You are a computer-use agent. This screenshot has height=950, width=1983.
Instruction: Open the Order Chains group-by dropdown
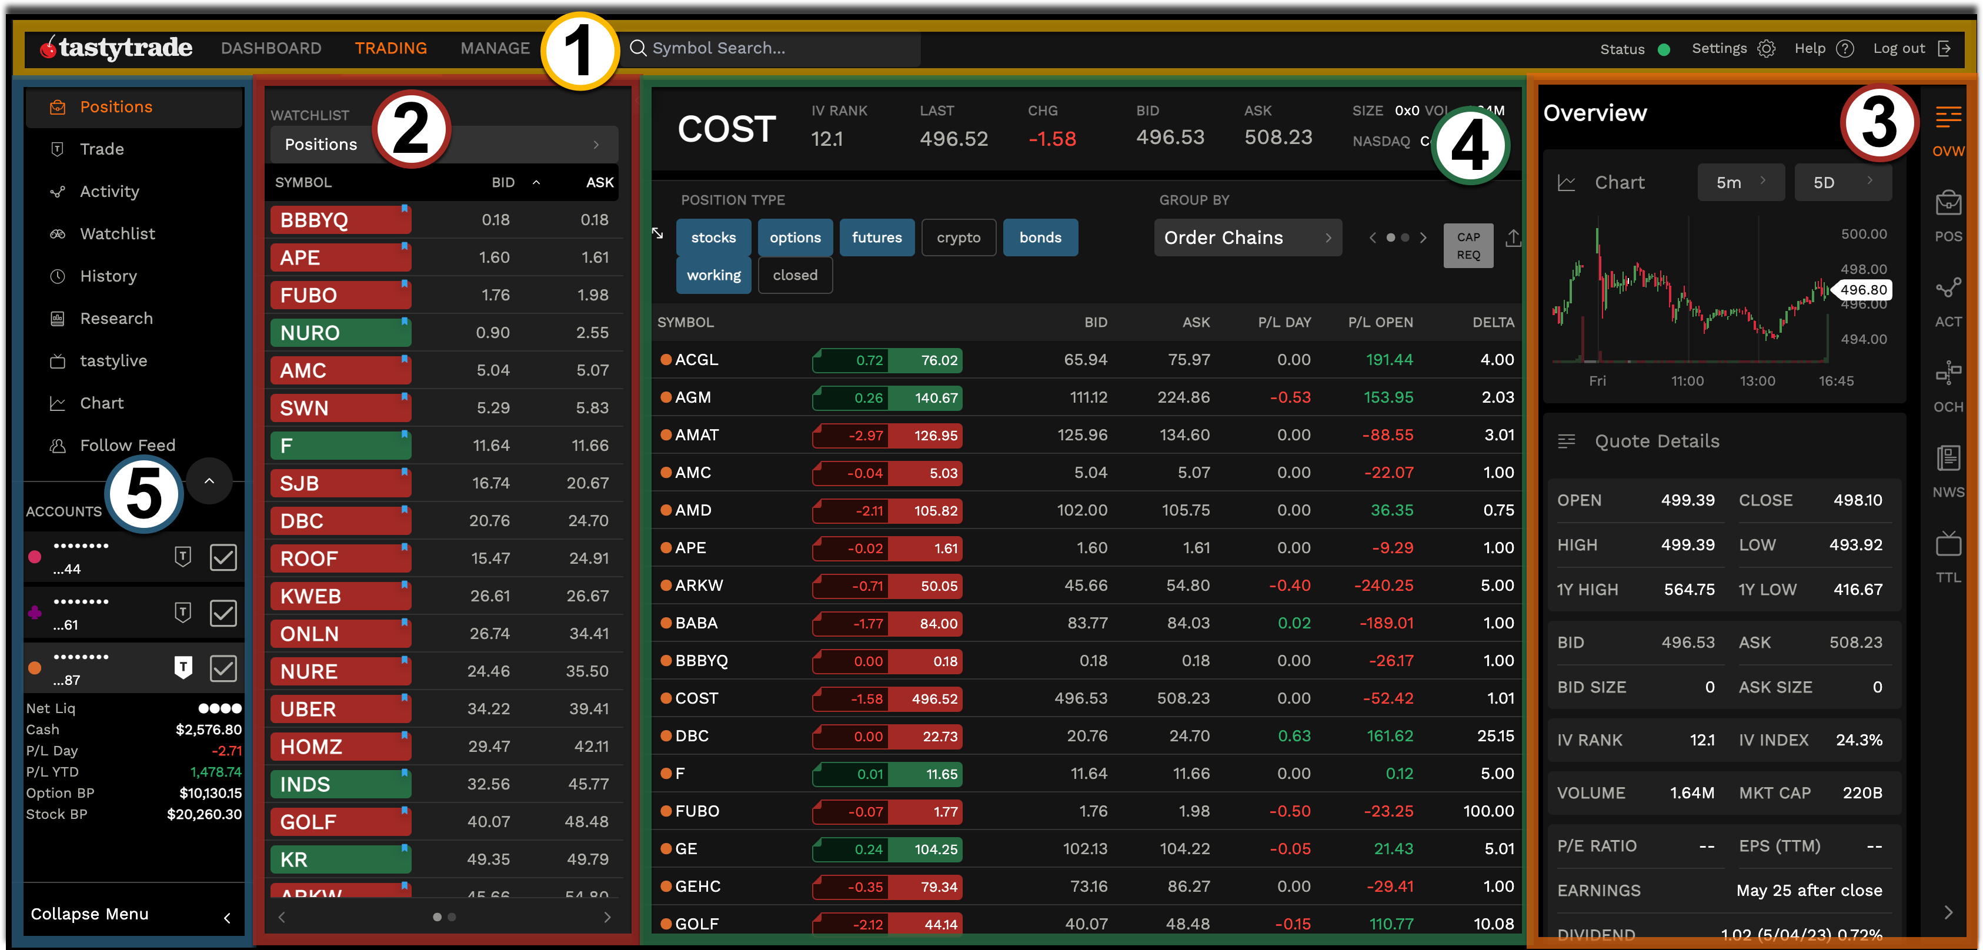point(1247,237)
